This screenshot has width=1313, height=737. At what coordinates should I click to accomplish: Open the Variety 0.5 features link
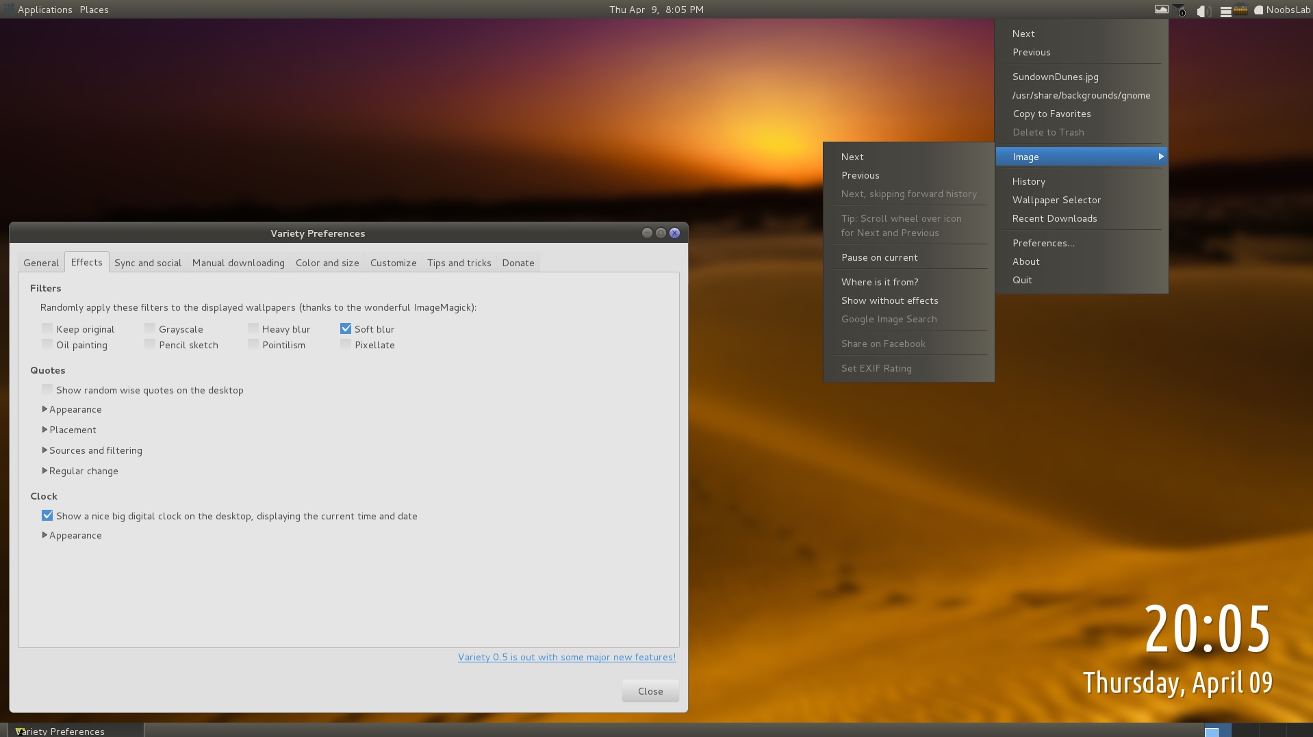(566, 657)
